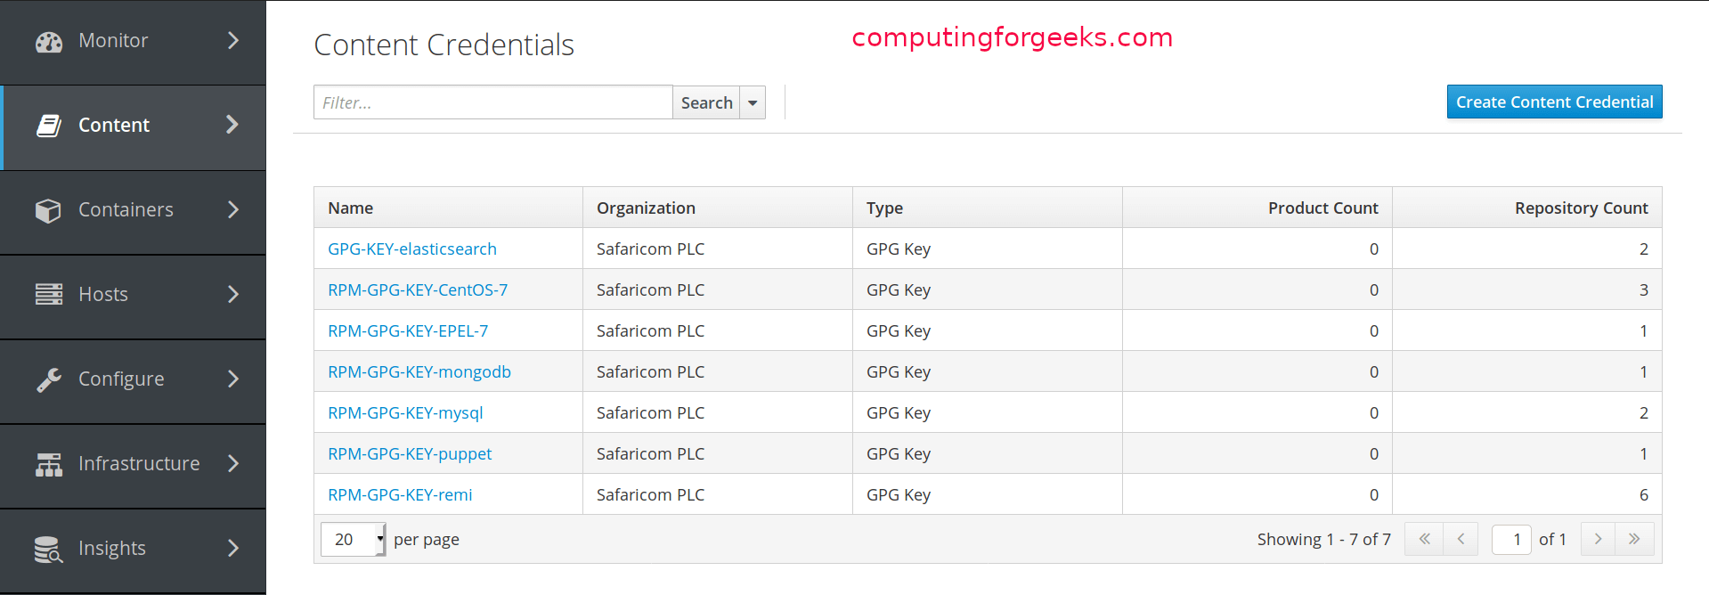
Task: Click Create Content Credential button
Action: [x=1554, y=102]
